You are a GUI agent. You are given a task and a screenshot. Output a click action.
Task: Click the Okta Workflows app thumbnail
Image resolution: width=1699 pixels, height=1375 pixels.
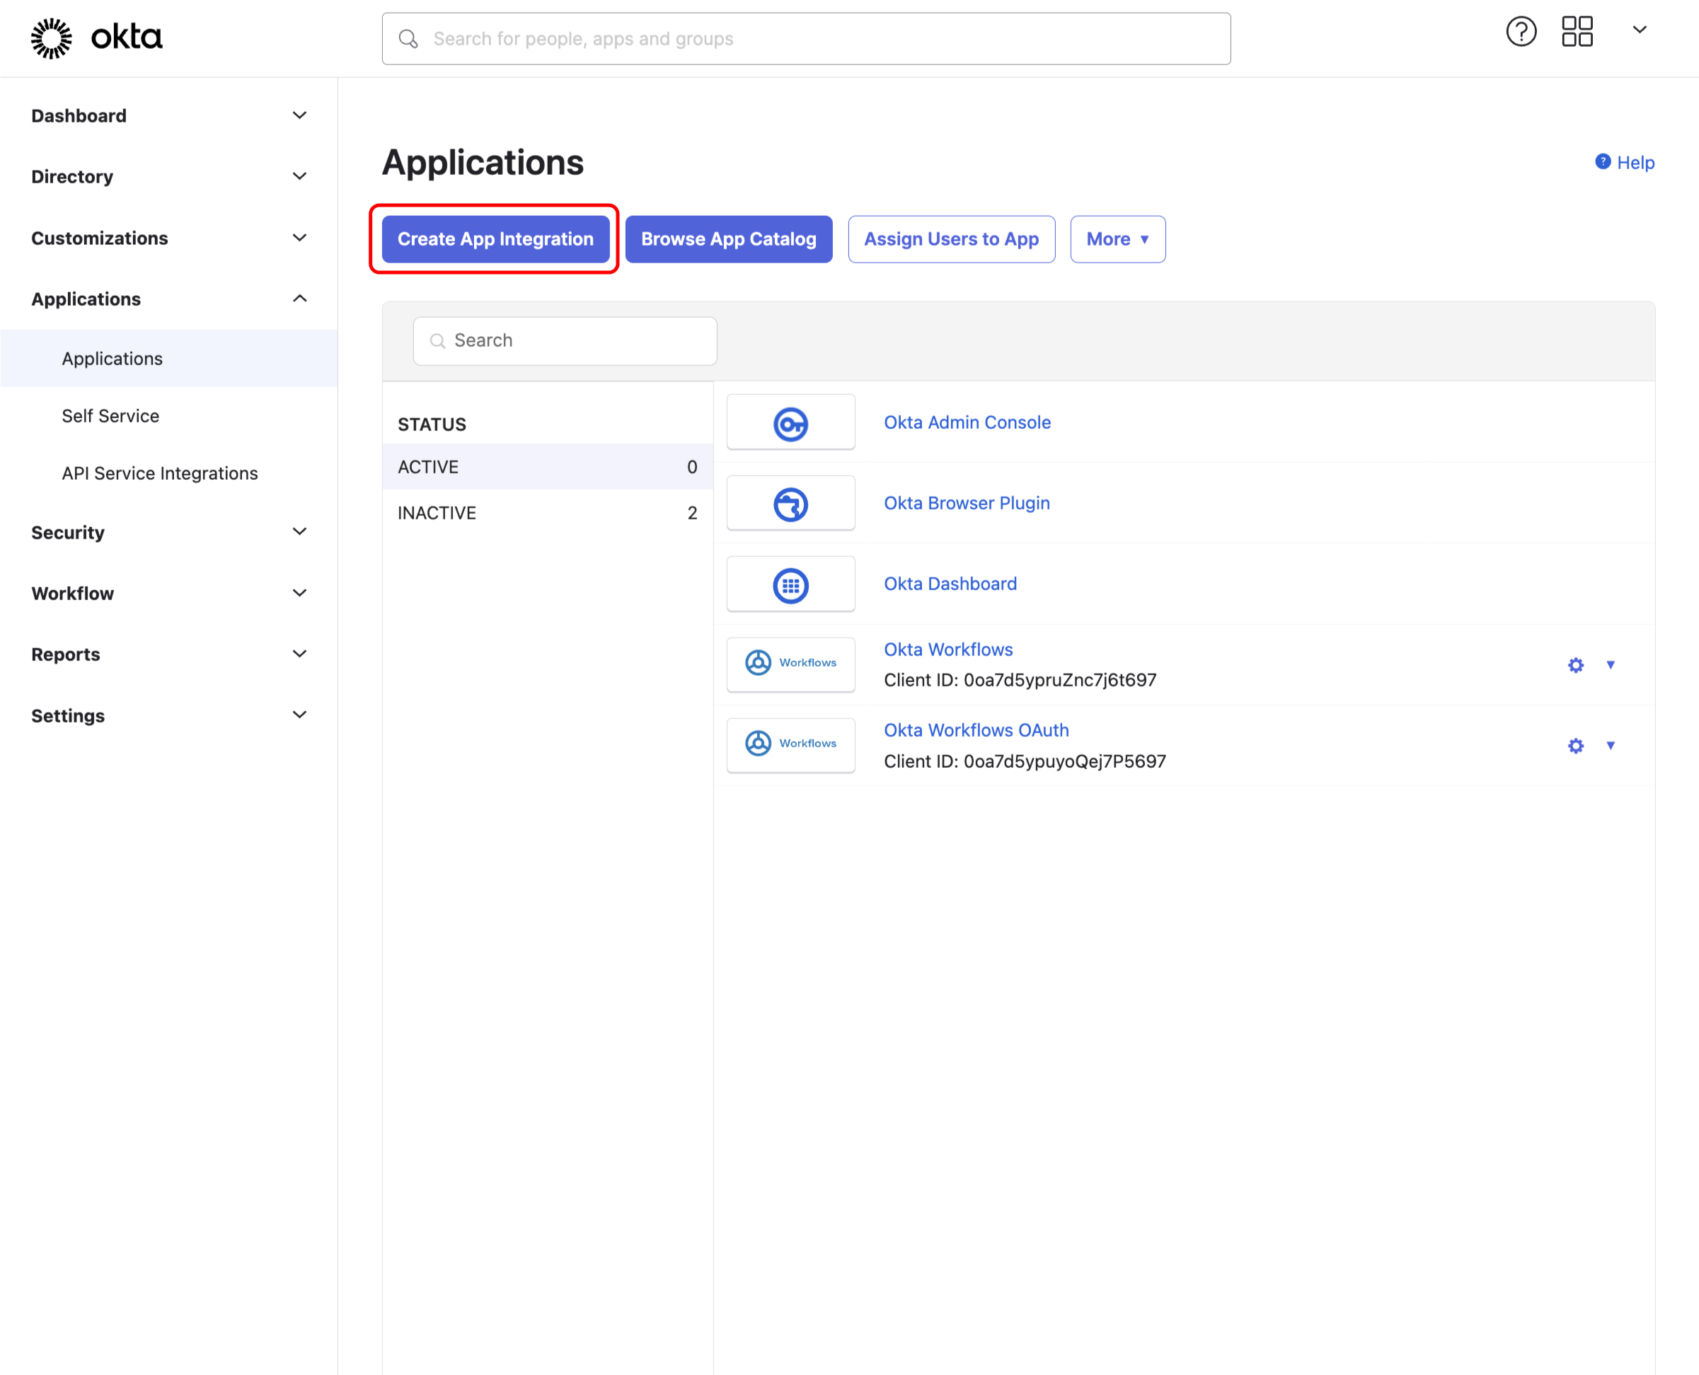(790, 664)
